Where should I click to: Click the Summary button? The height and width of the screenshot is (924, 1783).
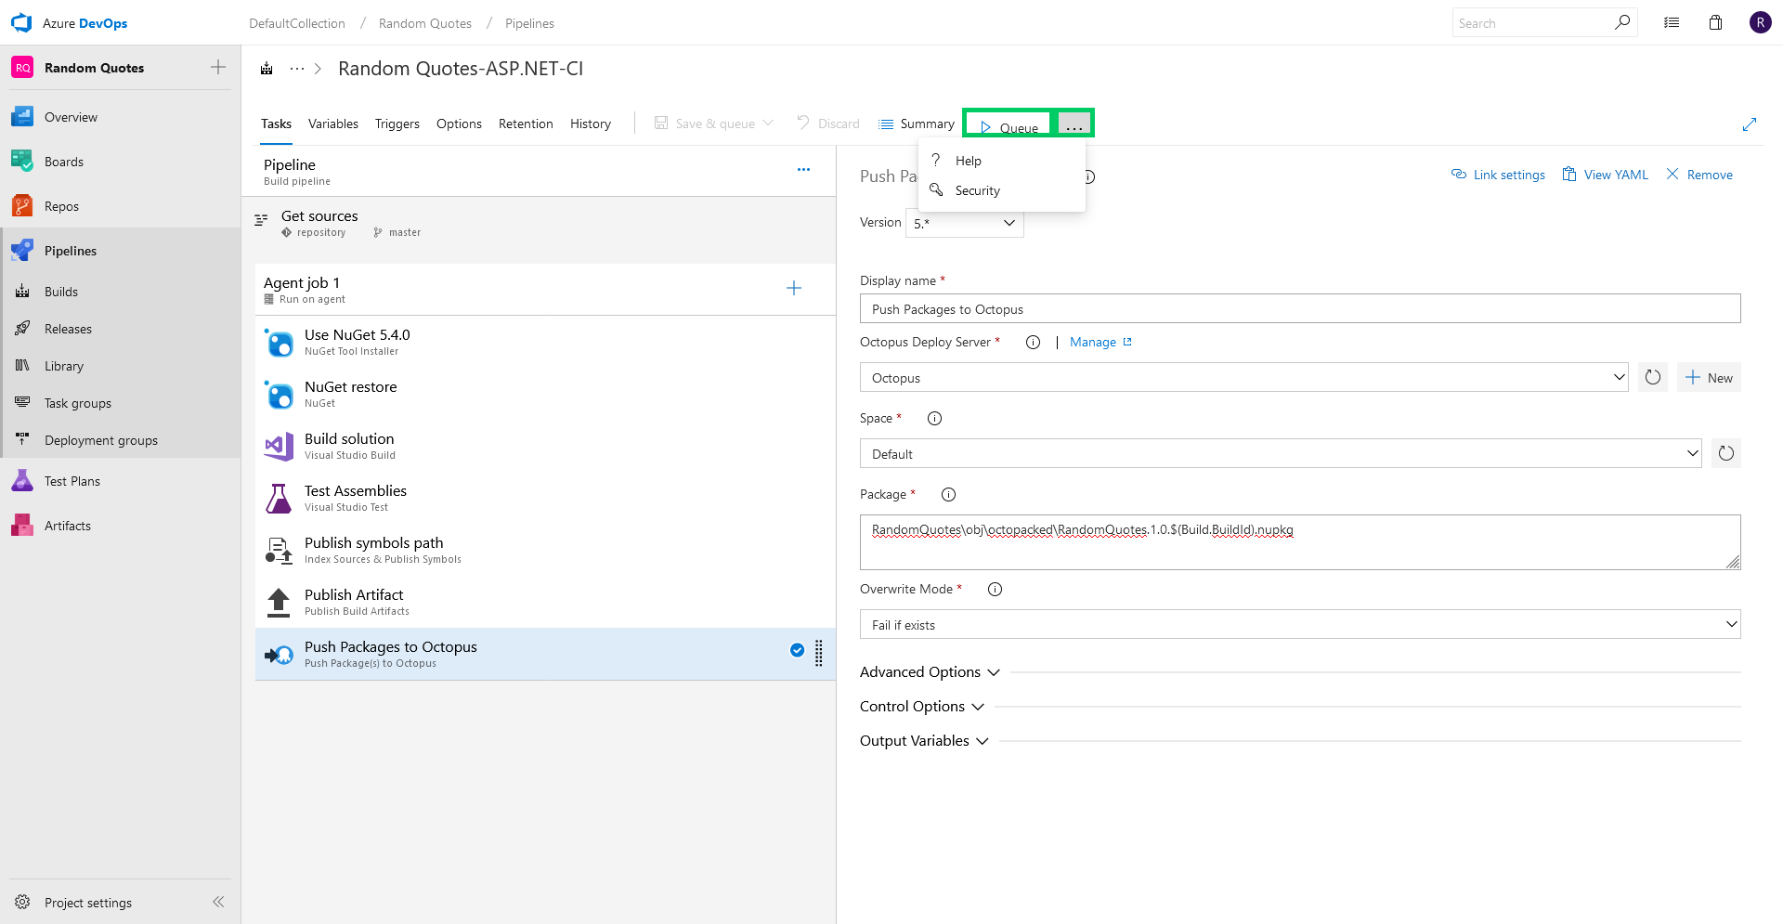pos(917,124)
